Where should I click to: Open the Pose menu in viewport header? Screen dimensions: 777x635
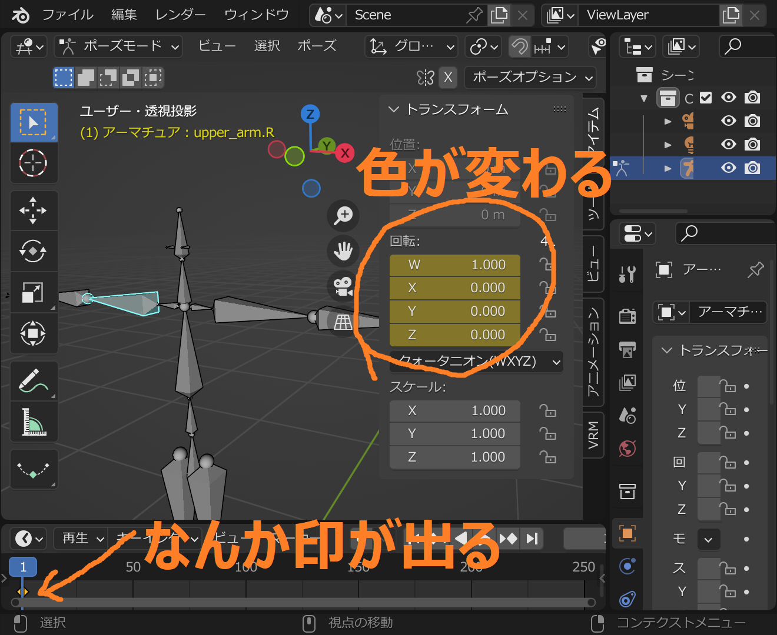[317, 46]
